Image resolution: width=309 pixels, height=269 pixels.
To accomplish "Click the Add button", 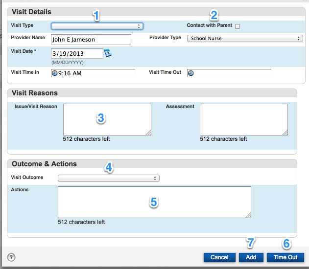I will 251,257.
